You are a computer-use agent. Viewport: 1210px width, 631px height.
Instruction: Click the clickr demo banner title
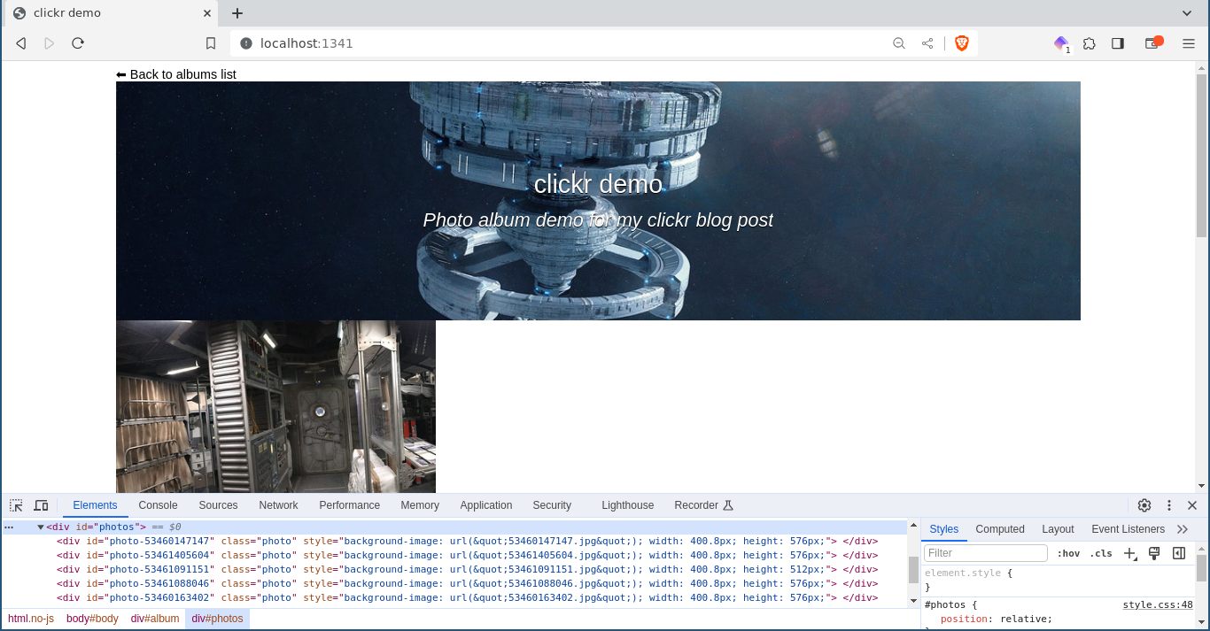[598, 183]
